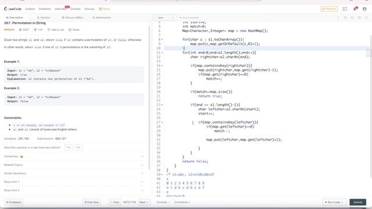Click the Contribute link

182,202
